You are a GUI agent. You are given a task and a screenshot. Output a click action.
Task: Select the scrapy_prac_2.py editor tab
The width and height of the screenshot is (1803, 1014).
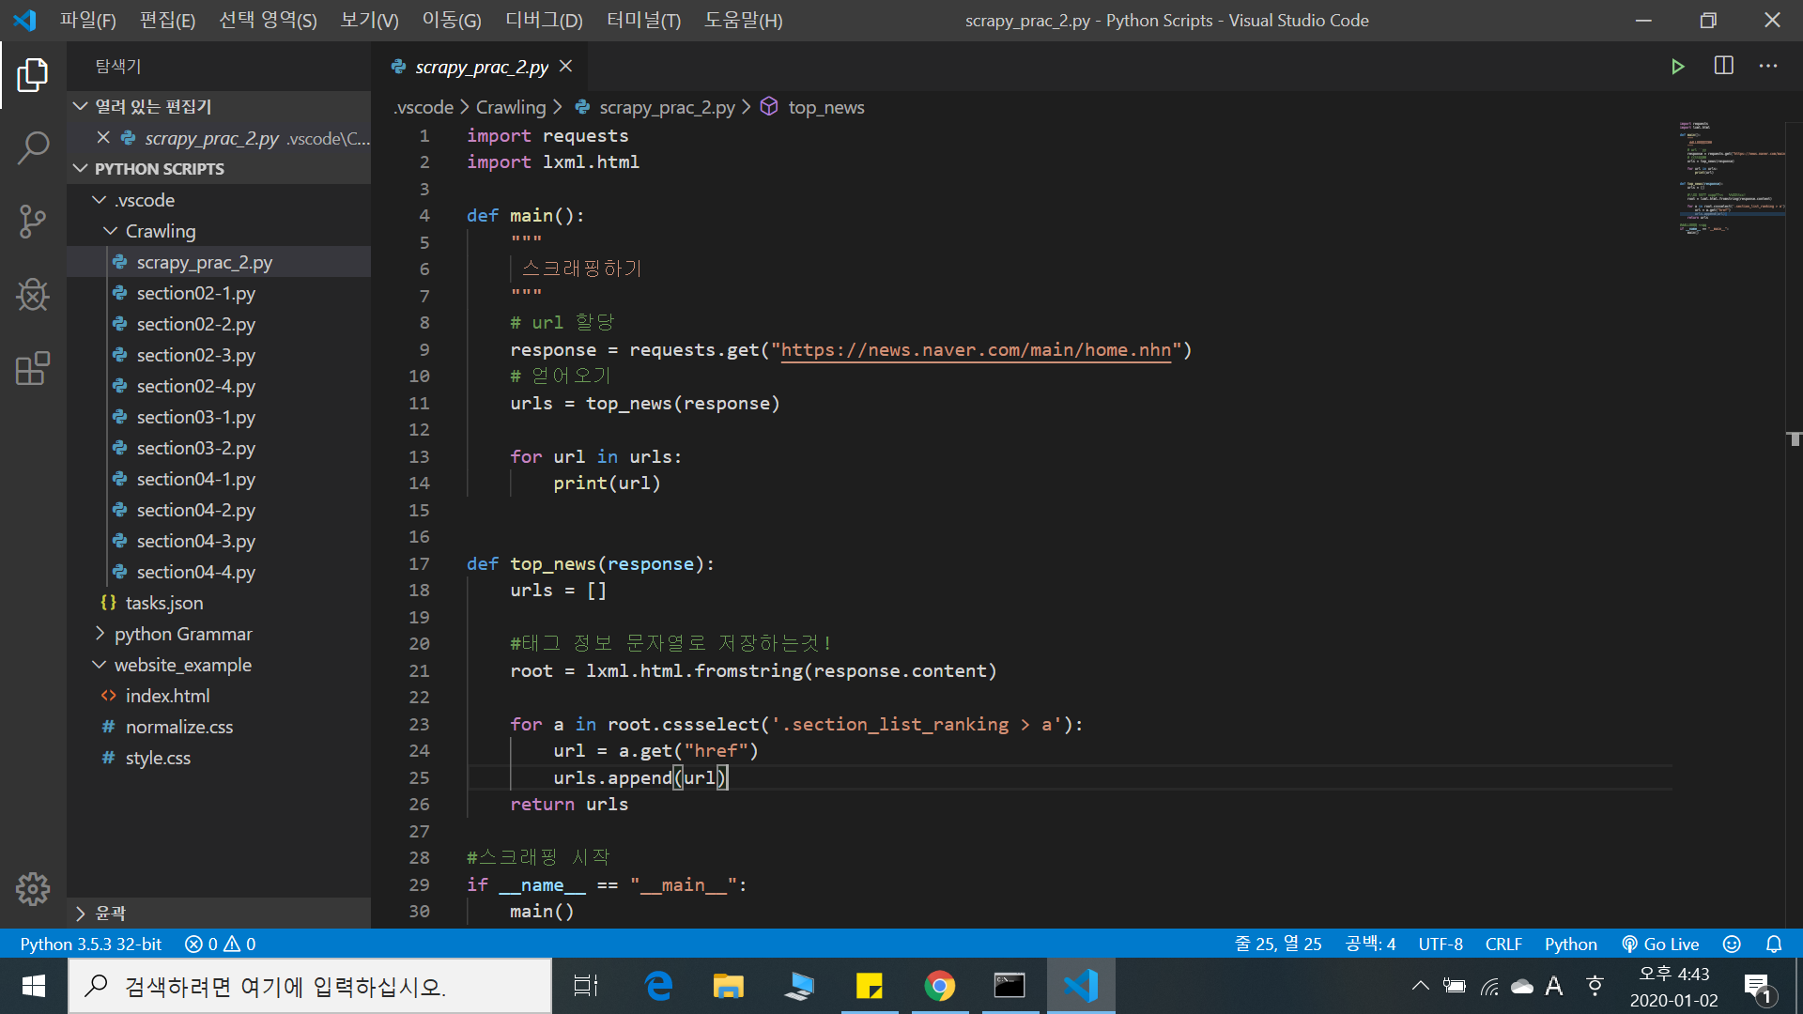pyautogui.click(x=482, y=66)
